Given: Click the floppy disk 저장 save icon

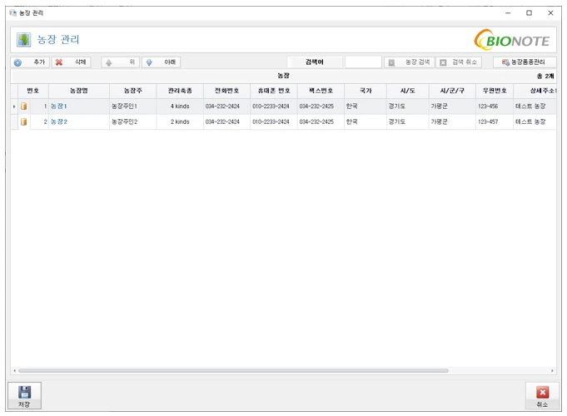Looking at the screenshot, I should point(24,393).
